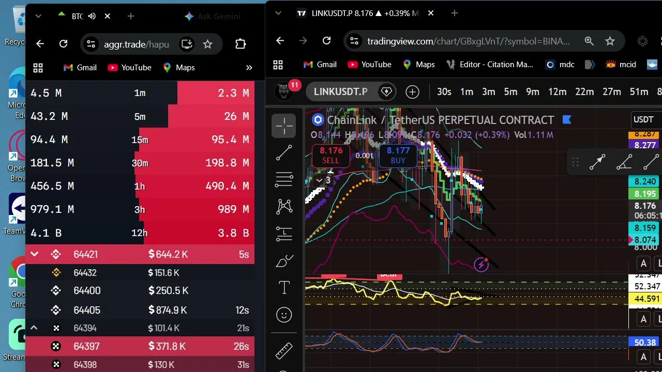Pick the trend angle tool in floating toolbar
This screenshot has width=662, height=372.
tap(624, 162)
